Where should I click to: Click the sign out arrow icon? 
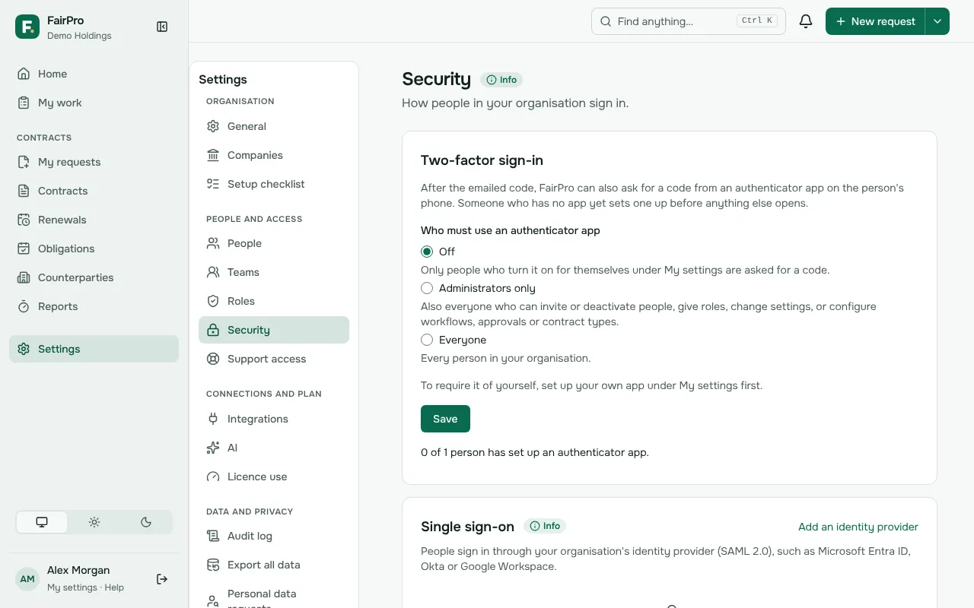tap(162, 579)
